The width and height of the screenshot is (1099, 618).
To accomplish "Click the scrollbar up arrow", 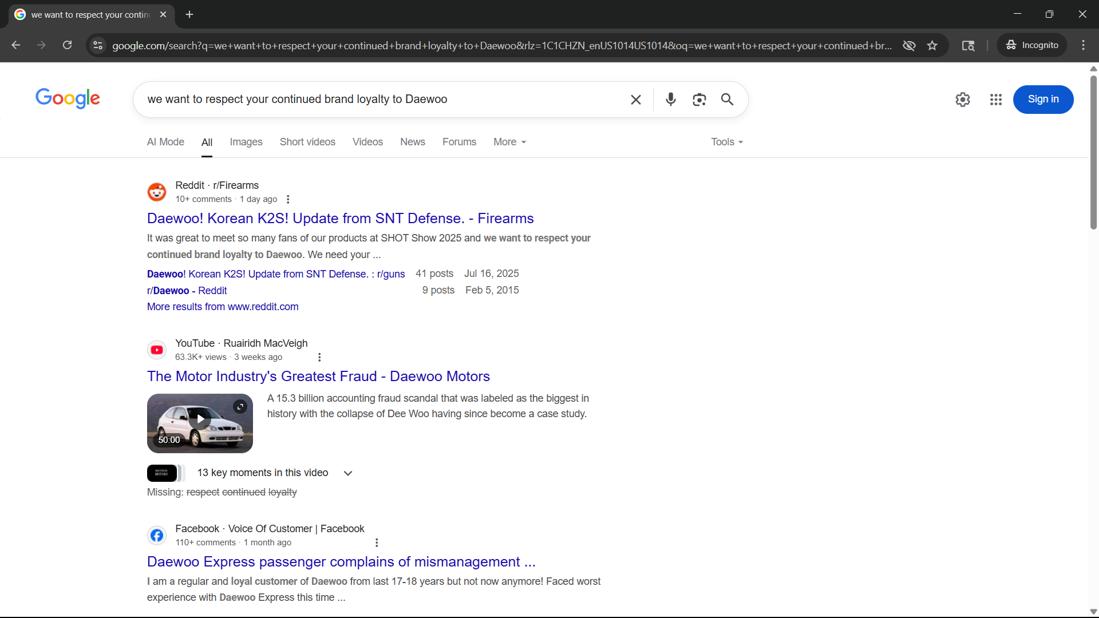I will 1093,69.
